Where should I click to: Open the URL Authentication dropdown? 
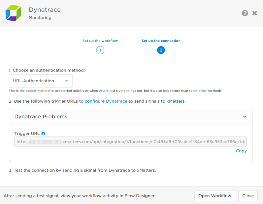[x=40, y=81]
